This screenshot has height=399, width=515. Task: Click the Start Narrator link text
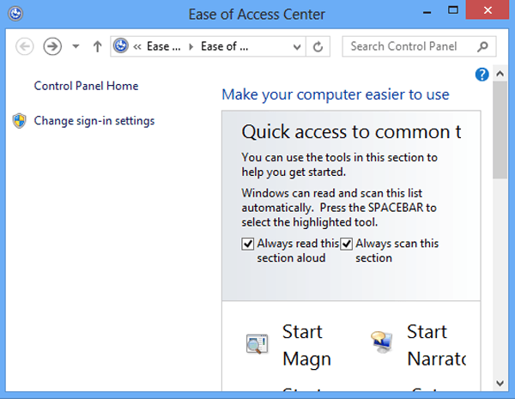(x=437, y=345)
